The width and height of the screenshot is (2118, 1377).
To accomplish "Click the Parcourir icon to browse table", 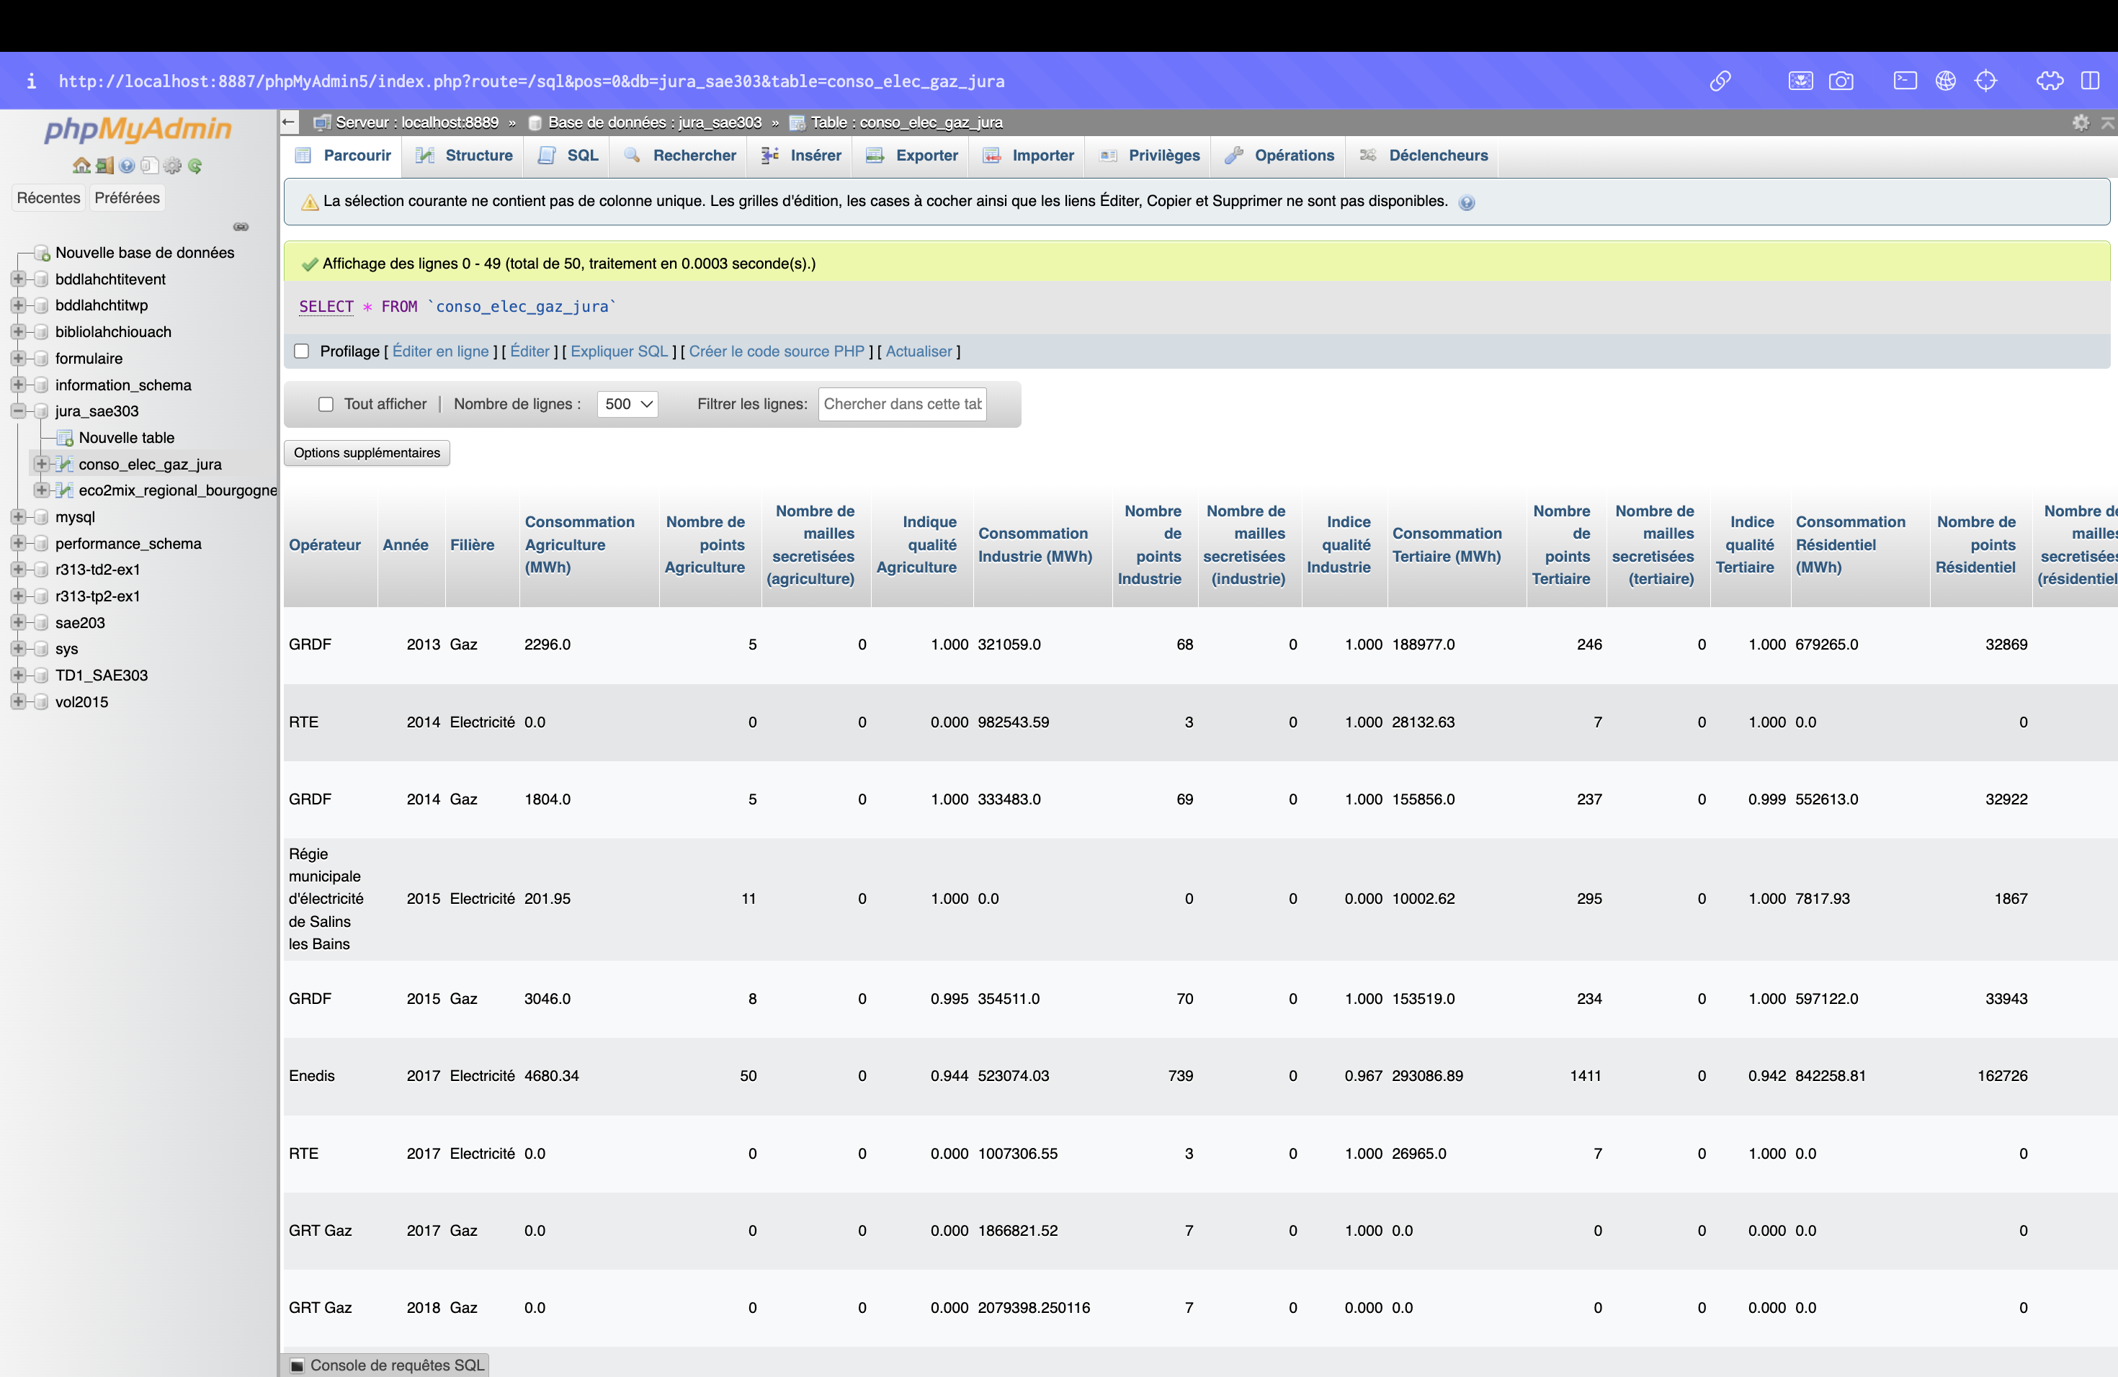I will 305,154.
